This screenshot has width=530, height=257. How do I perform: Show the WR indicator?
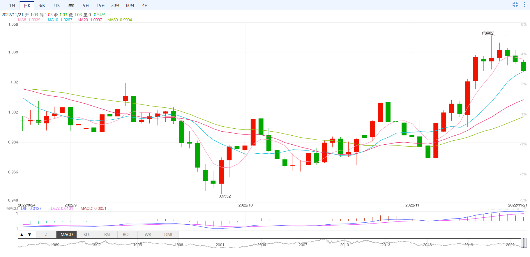148,235
